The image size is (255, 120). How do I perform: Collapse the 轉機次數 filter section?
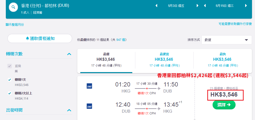point(69,54)
